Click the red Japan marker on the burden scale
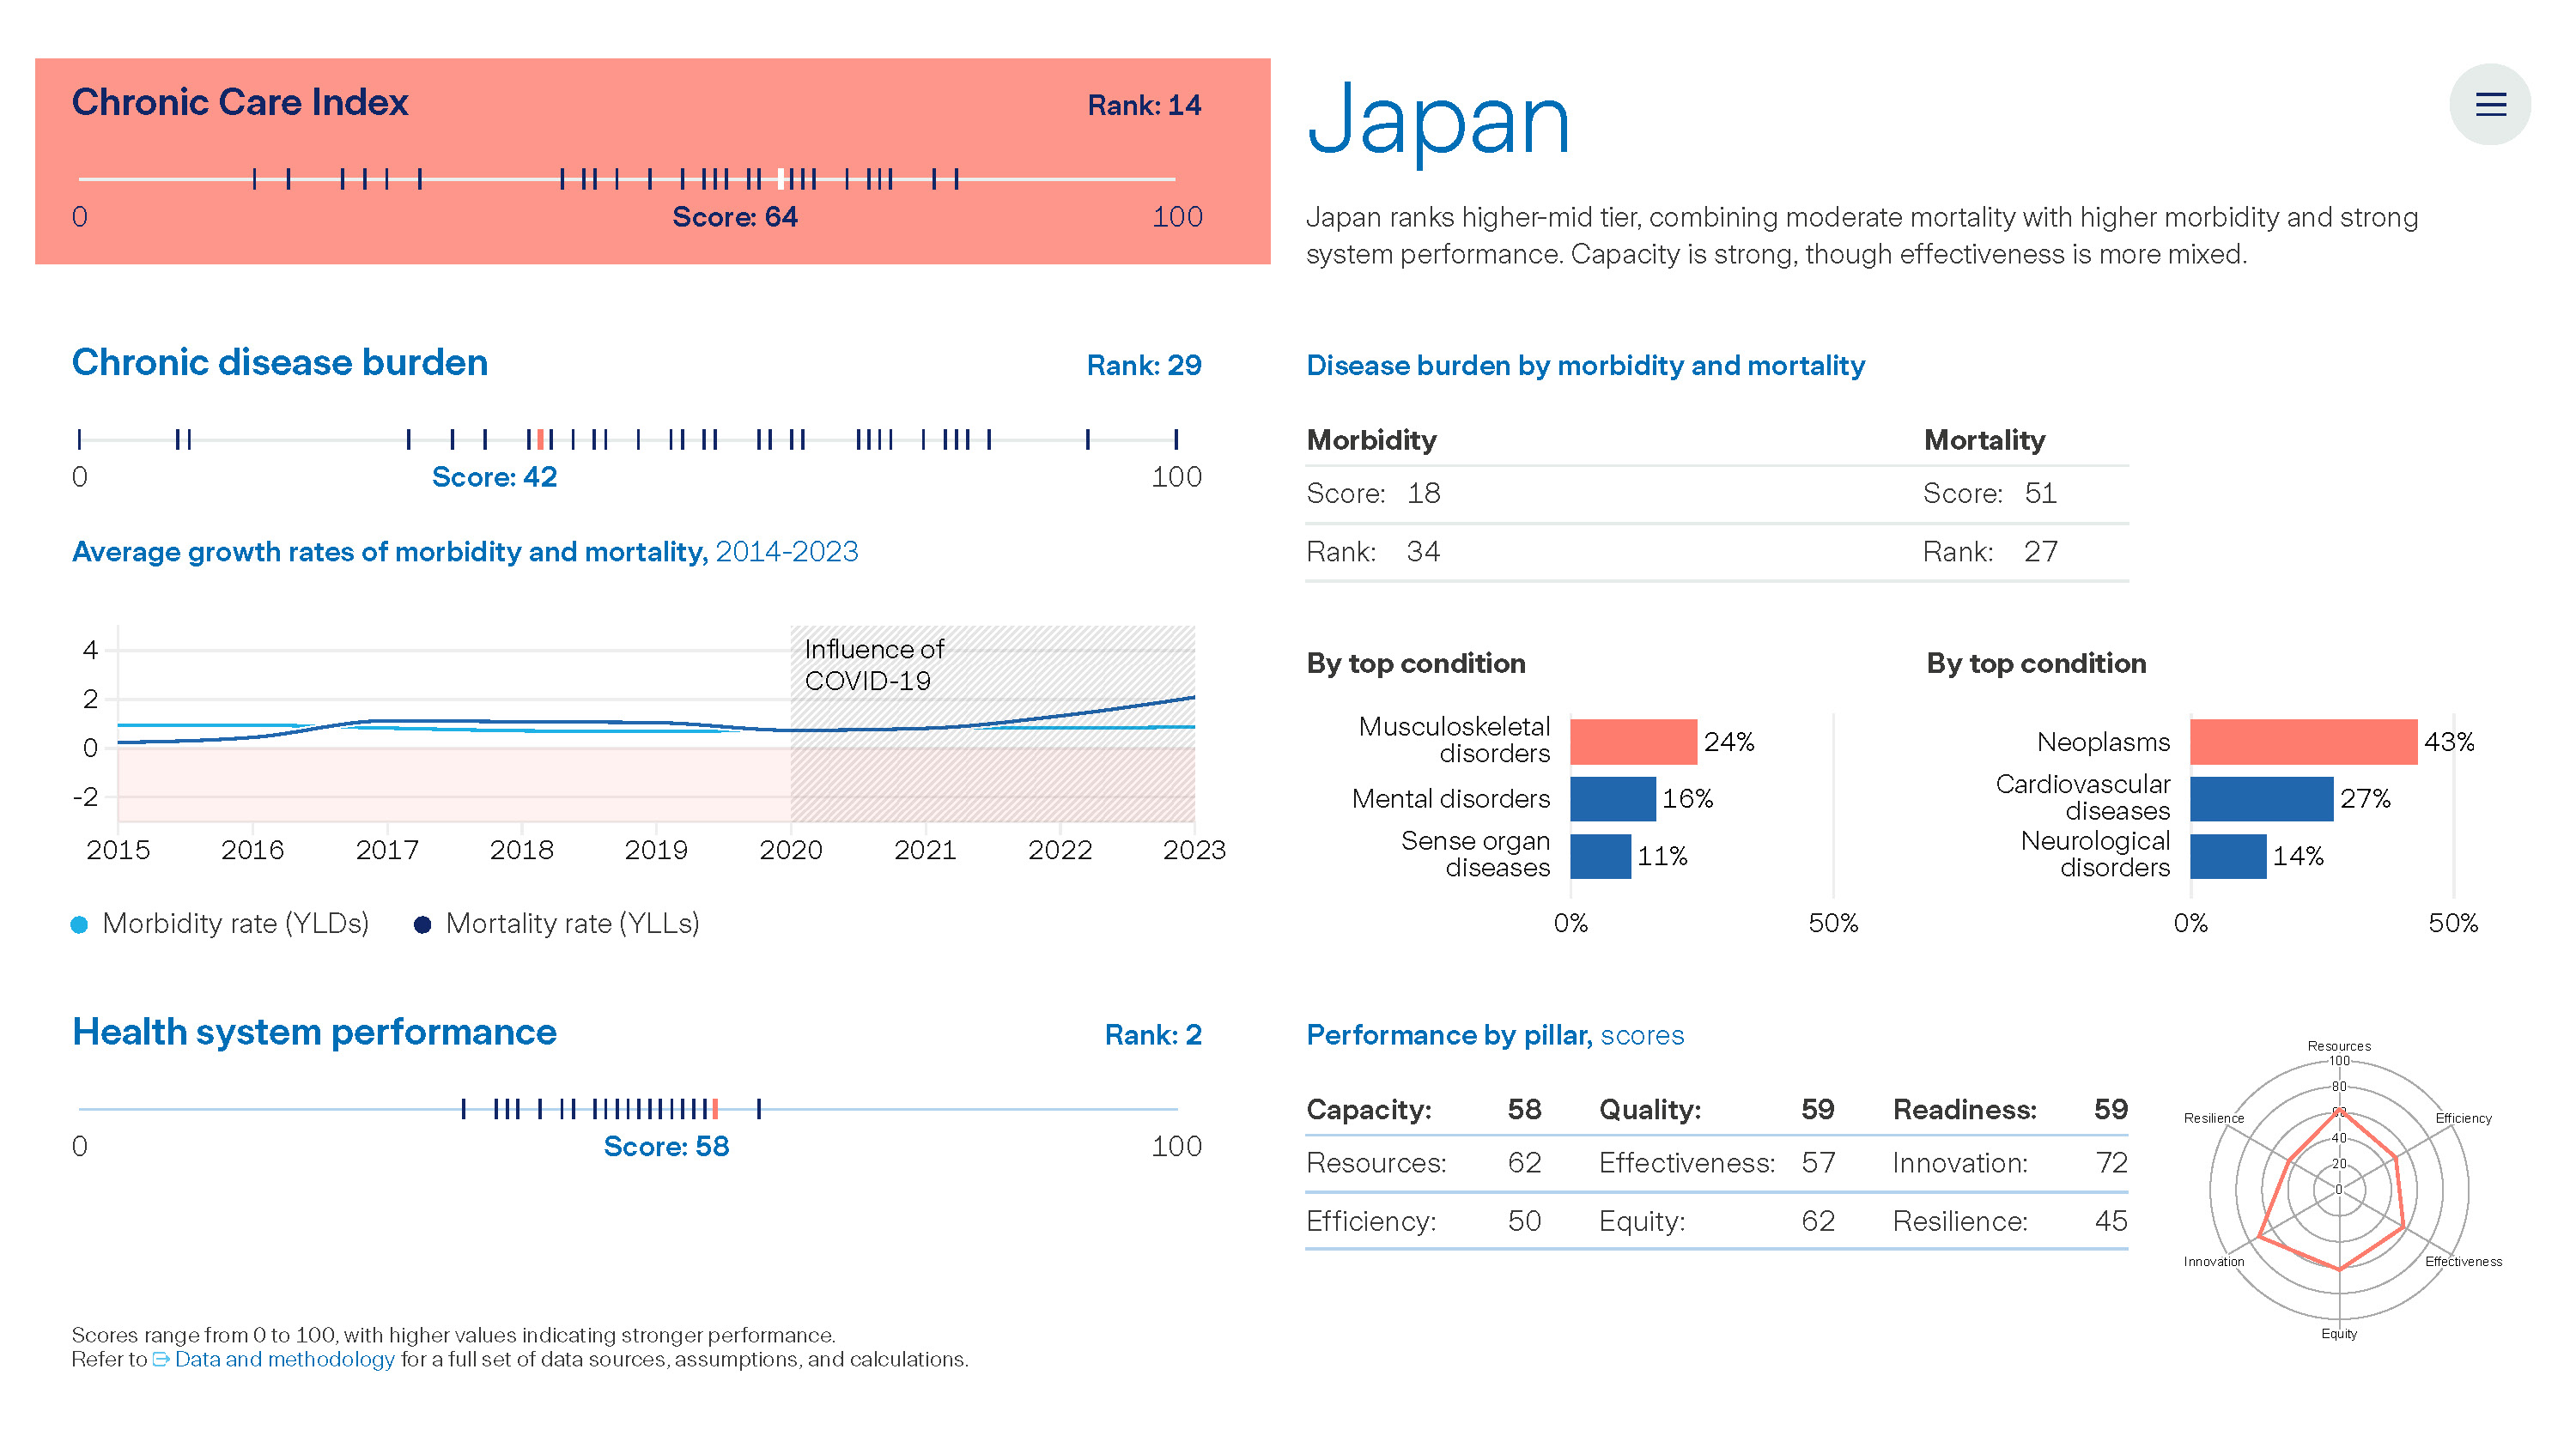 coord(540,439)
